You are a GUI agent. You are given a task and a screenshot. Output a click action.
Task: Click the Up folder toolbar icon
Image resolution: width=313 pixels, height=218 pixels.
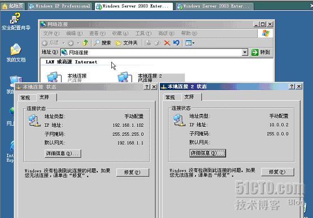coord(85,43)
